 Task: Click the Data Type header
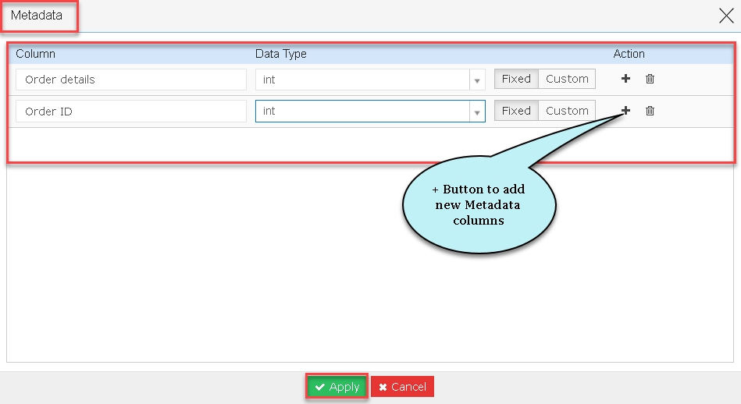281,54
